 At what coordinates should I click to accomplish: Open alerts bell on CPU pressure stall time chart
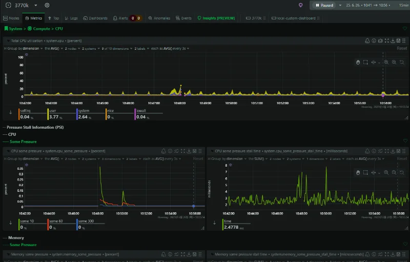[367, 151]
